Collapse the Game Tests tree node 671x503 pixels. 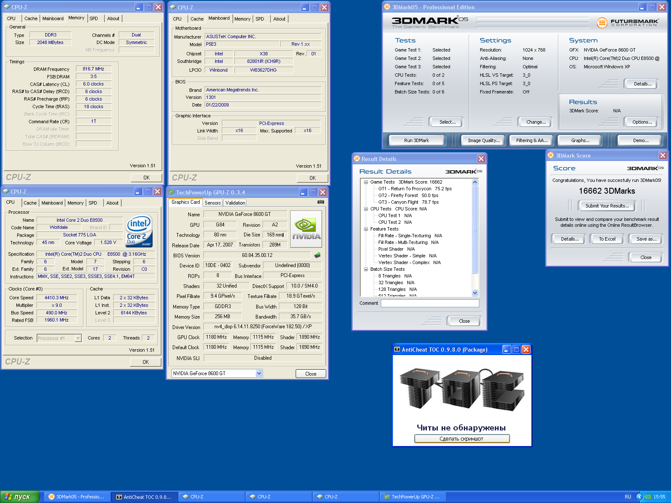click(366, 182)
